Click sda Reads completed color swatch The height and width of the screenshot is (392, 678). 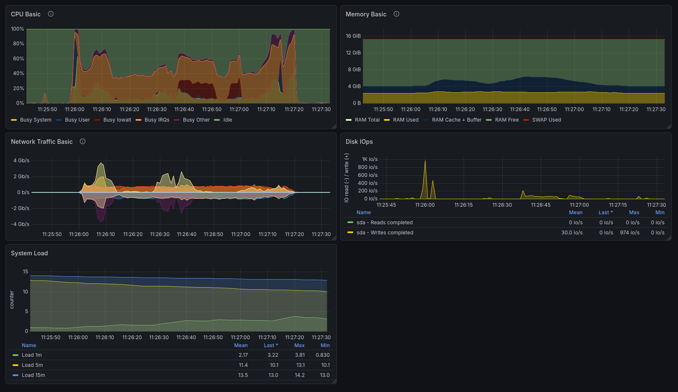click(x=350, y=223)
